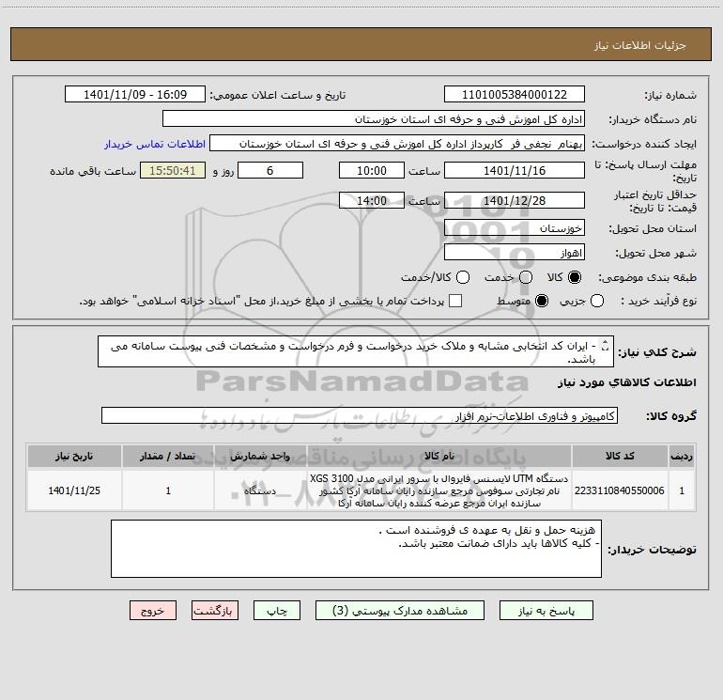Click the شرح کلی نیاز description box

[x=356, y=351]
